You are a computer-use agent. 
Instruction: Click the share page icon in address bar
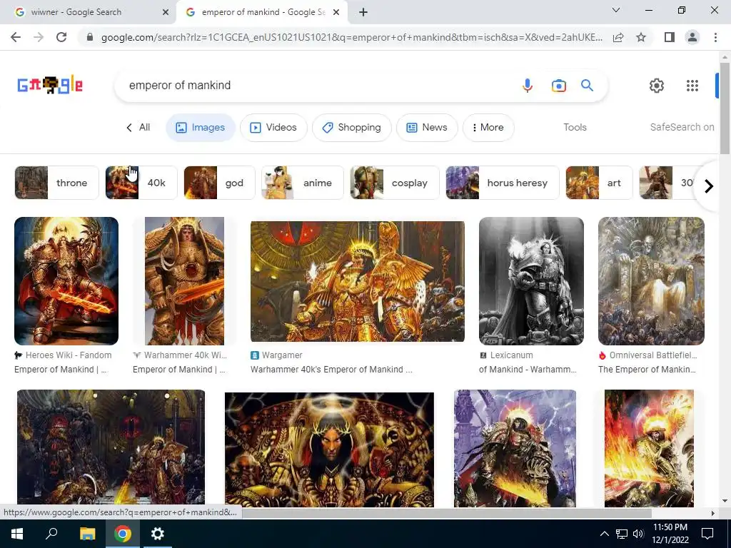coord(618,37)
